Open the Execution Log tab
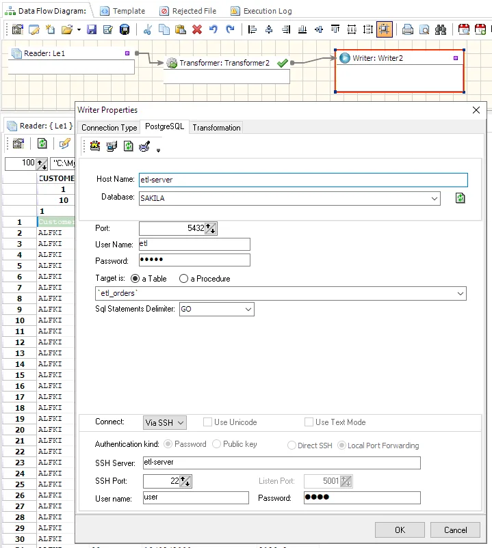The image size is (492, 548). pos(261,11)
